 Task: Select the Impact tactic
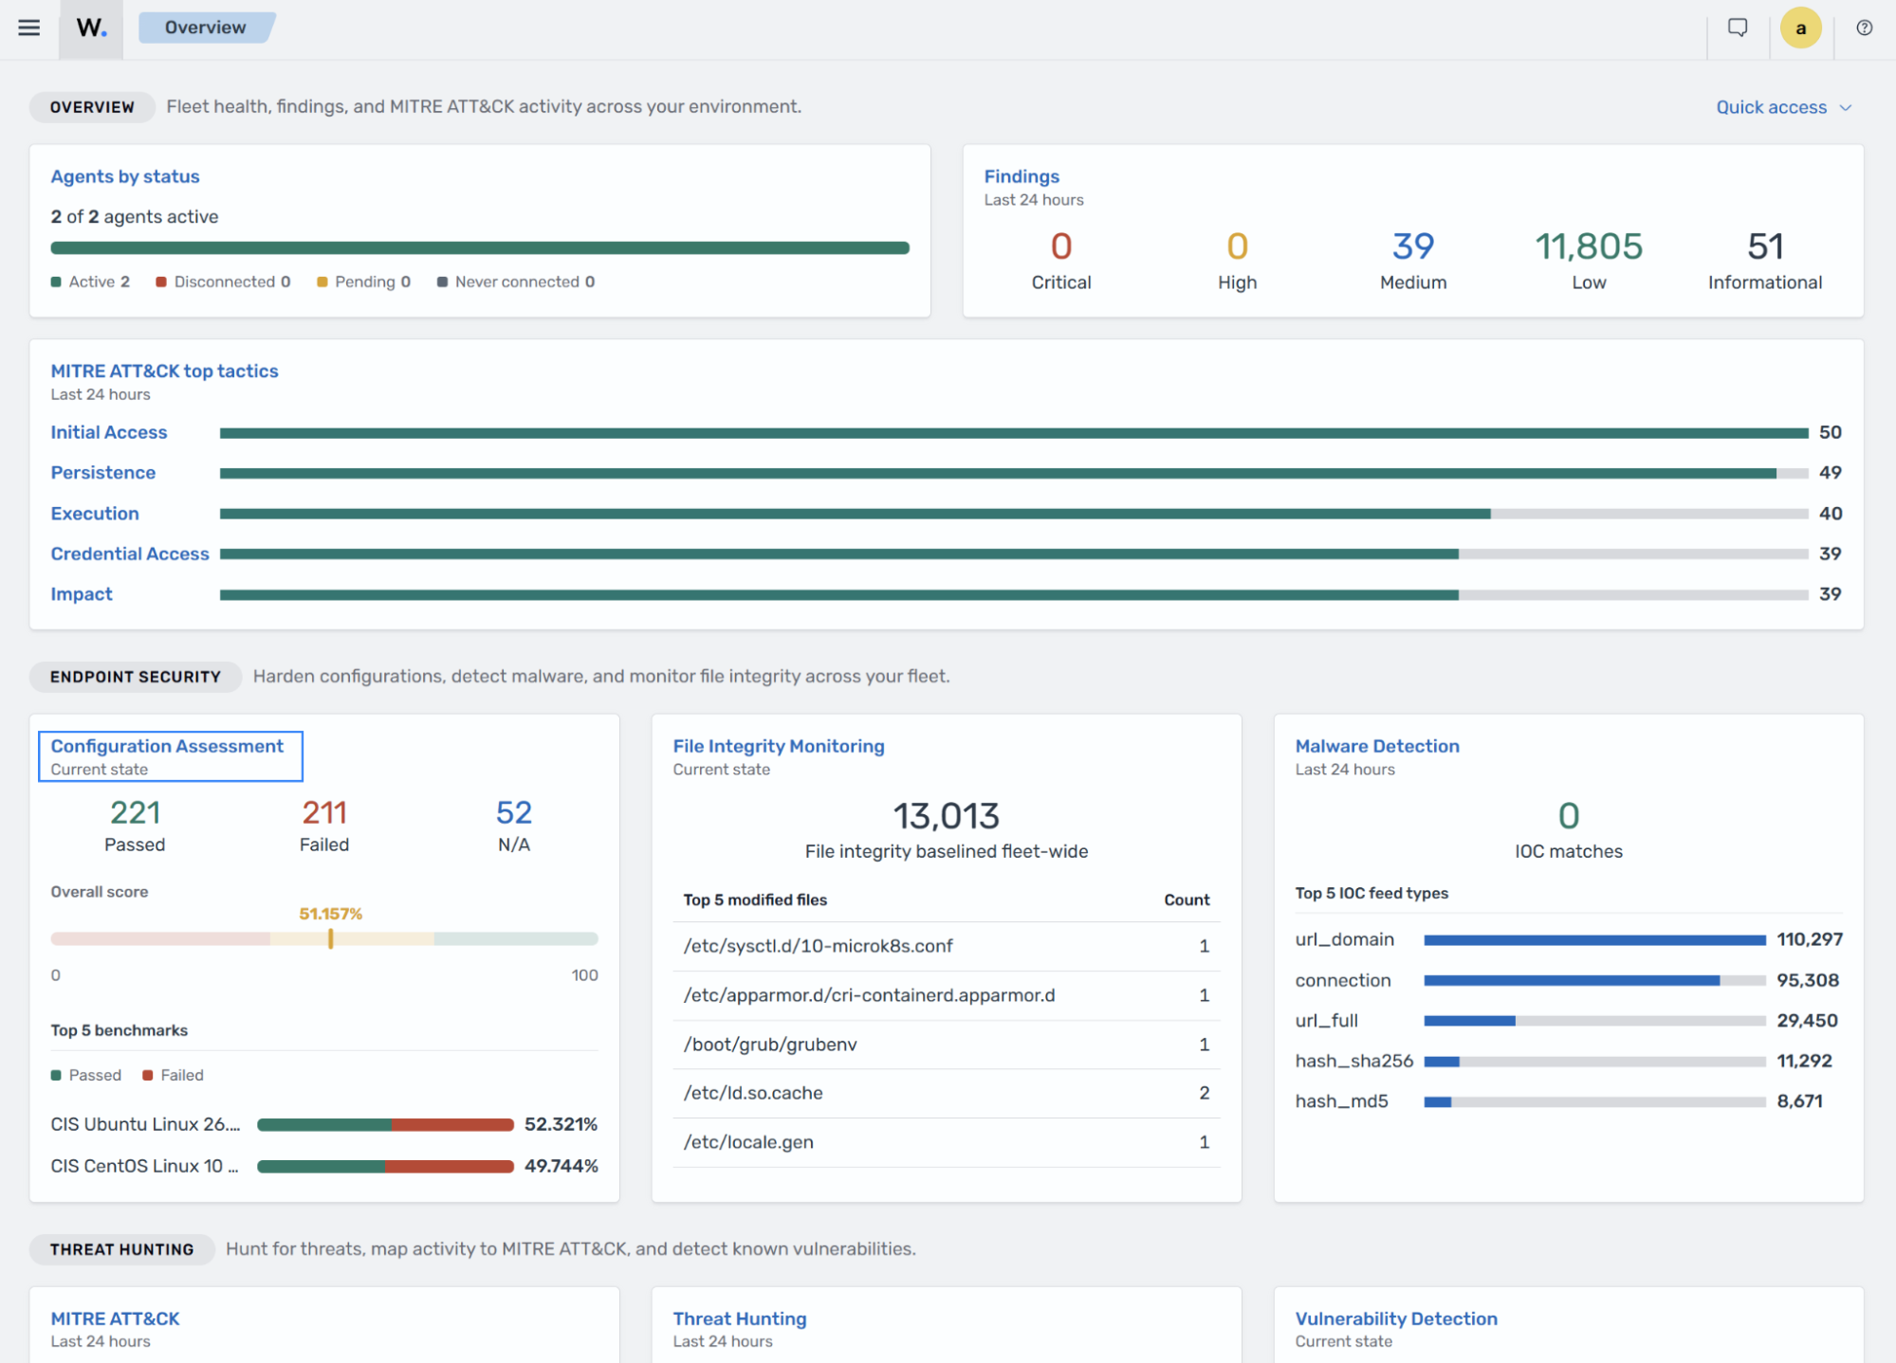82,594
